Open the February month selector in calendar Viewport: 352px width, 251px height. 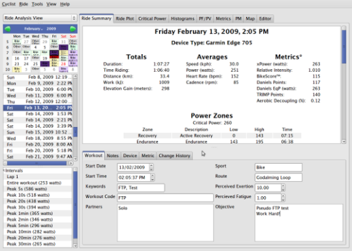(33, 29)
